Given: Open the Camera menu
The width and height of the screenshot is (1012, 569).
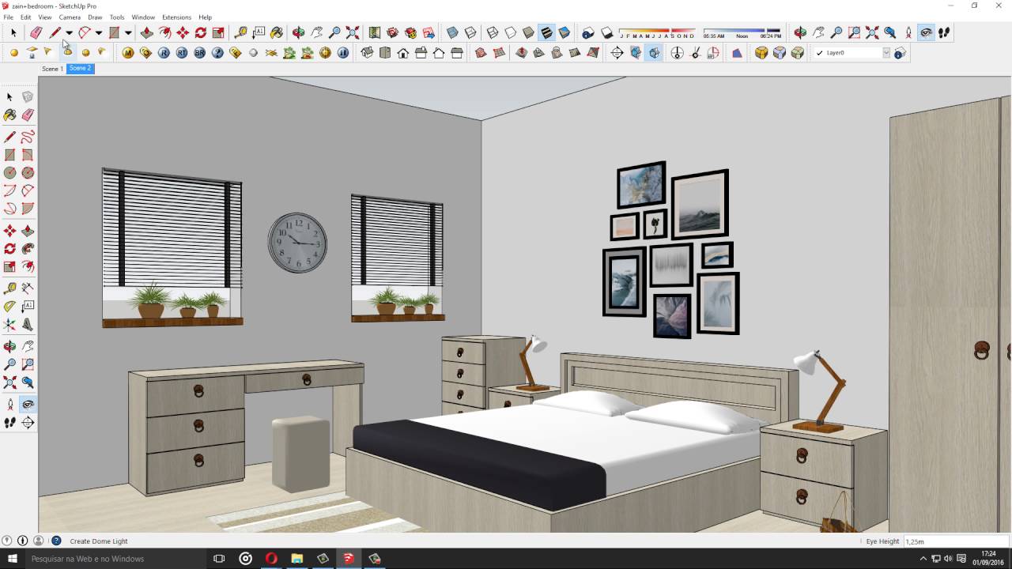Looking at the screenshot, I should (x=70, y=17).
